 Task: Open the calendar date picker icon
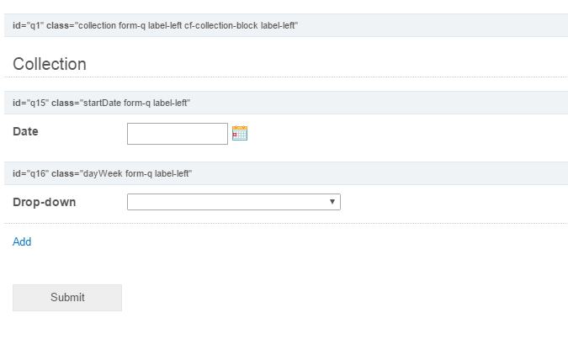239,133
